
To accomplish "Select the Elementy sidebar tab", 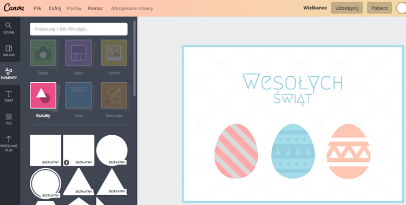I will tap(9, 74).
